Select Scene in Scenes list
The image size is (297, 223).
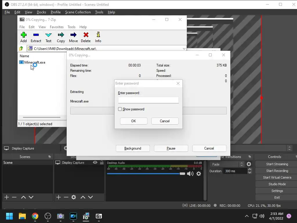[28, 163]
